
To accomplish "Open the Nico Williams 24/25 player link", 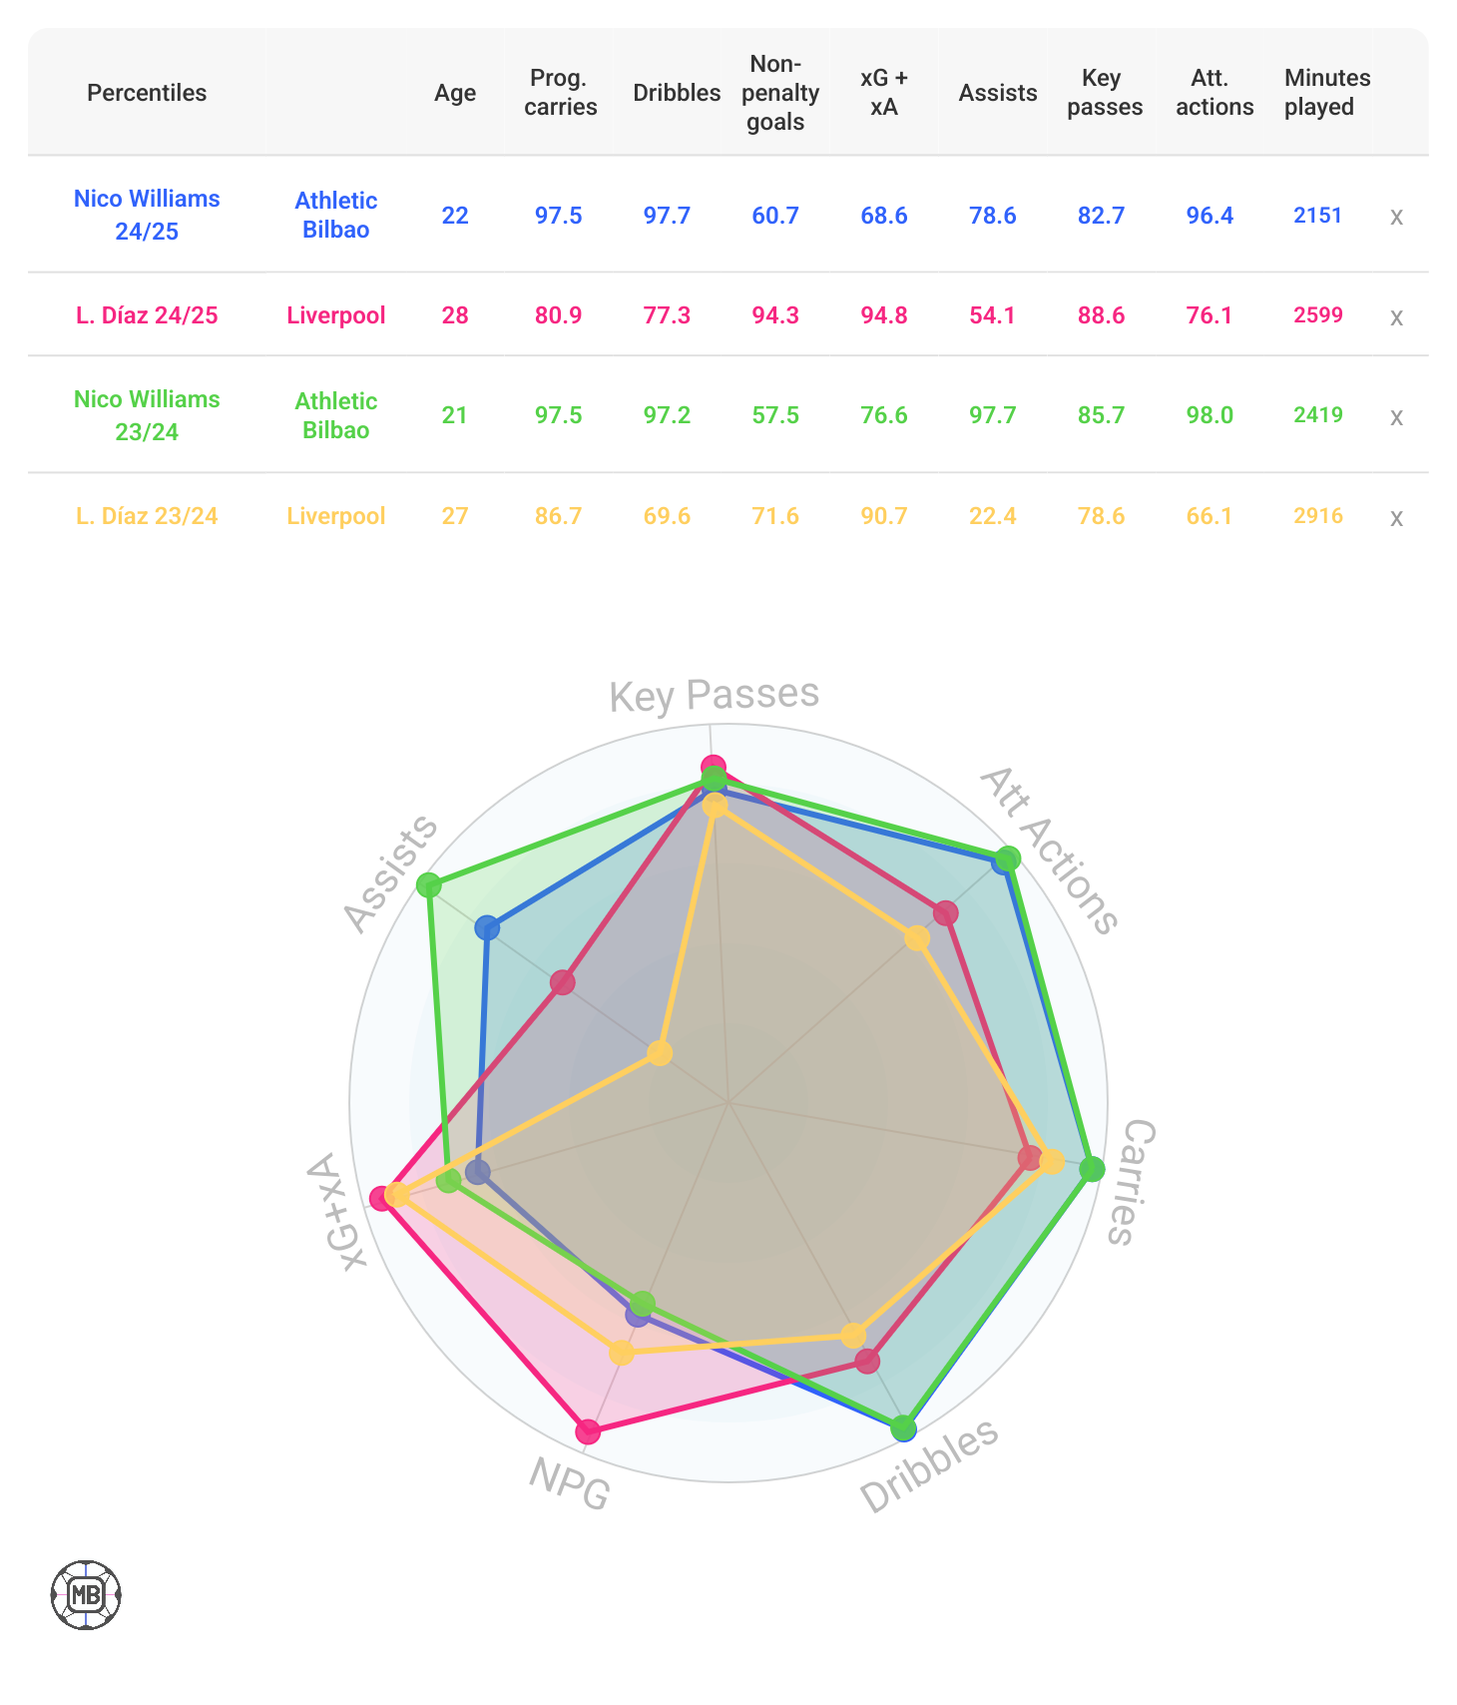I will [x=147, y=215].
